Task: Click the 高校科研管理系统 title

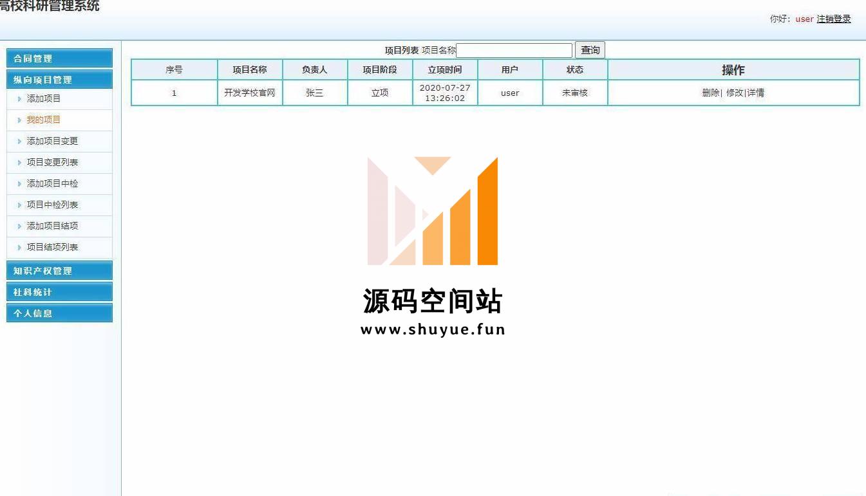Action: click(x=50, y=6)
